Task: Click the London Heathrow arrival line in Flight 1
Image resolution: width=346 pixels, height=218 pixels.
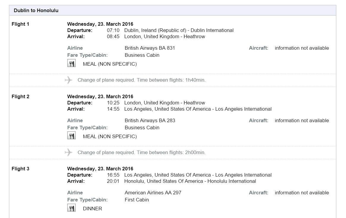Action: pos(165,37)
